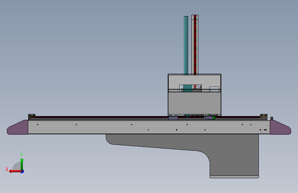Viewport: 298px width, 193px height.
Task: Select the small green block beside the right slider
Action: tap(214, 118)
